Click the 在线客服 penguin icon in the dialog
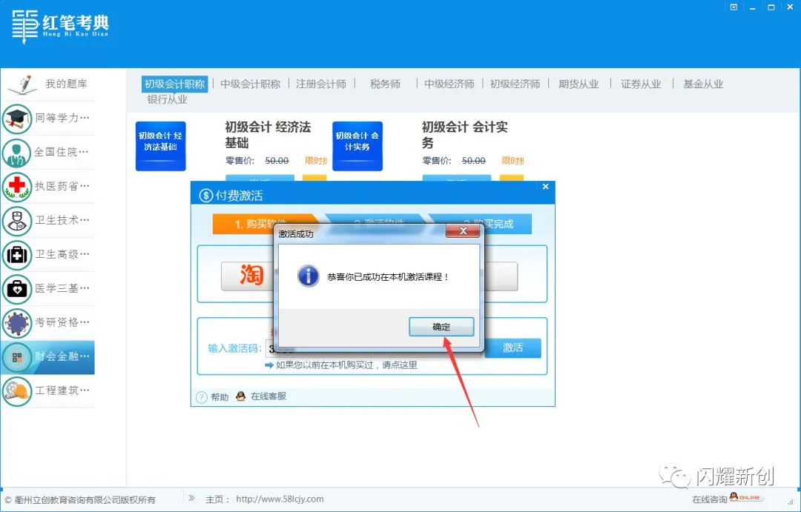 point(240,396)
